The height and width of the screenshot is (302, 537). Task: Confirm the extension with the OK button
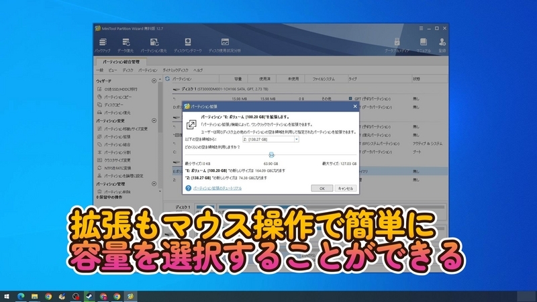322,189
